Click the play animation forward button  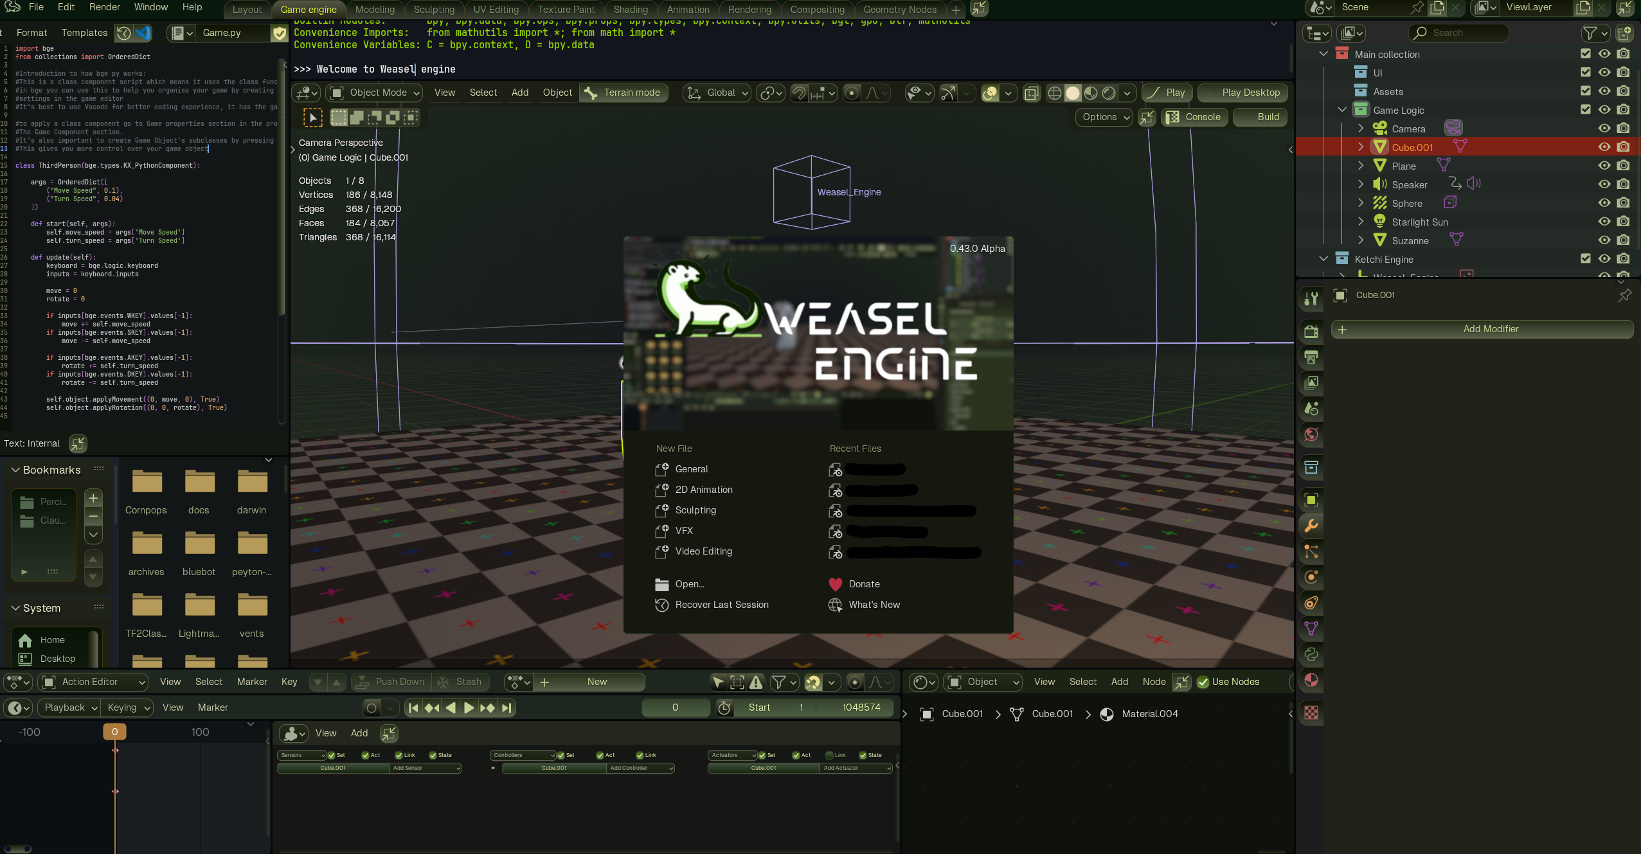(x=469, y=707)
